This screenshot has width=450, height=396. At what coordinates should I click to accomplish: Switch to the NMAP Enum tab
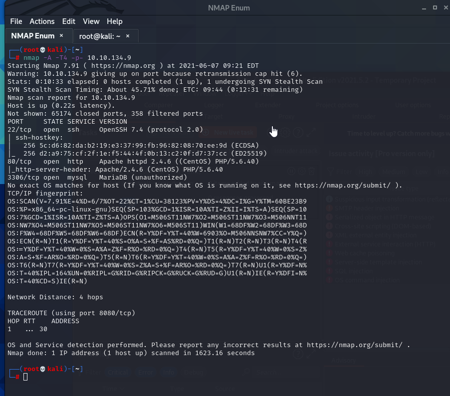coord(34,36)
